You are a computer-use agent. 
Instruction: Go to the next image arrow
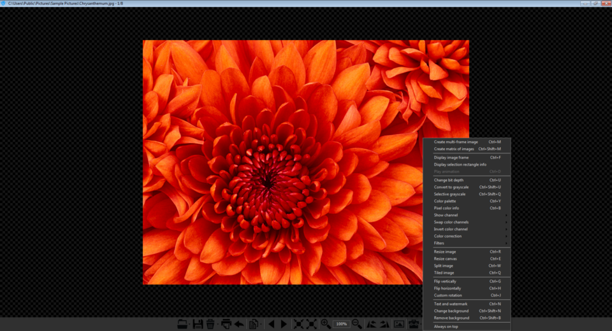pos(284,324)
